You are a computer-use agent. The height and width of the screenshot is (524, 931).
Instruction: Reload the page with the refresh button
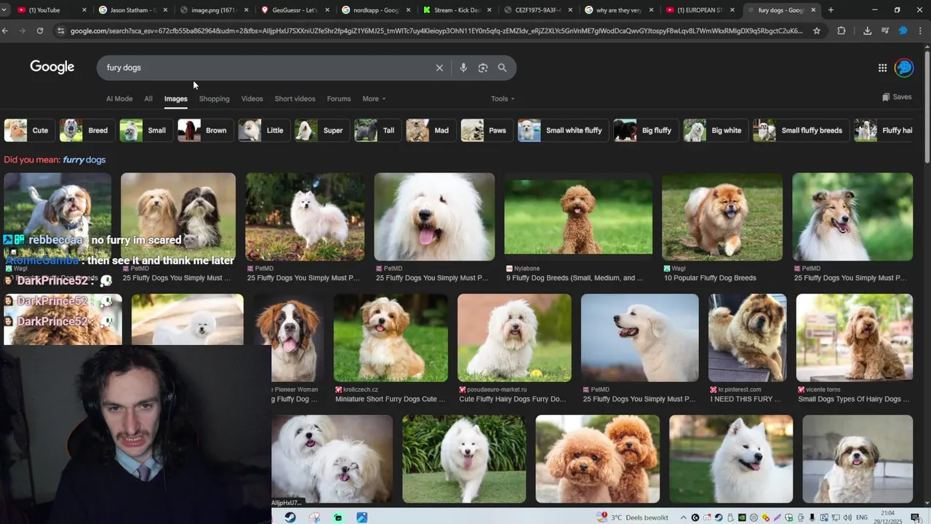coord(39,31)
